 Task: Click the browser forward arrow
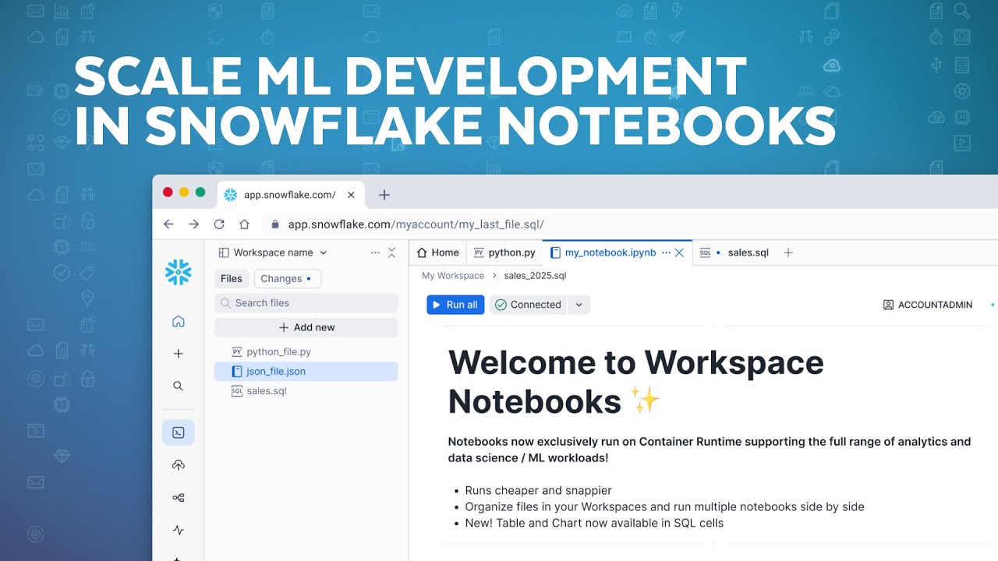194,224
